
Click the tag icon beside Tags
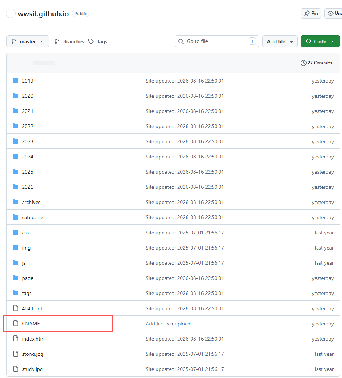(91, 41)
